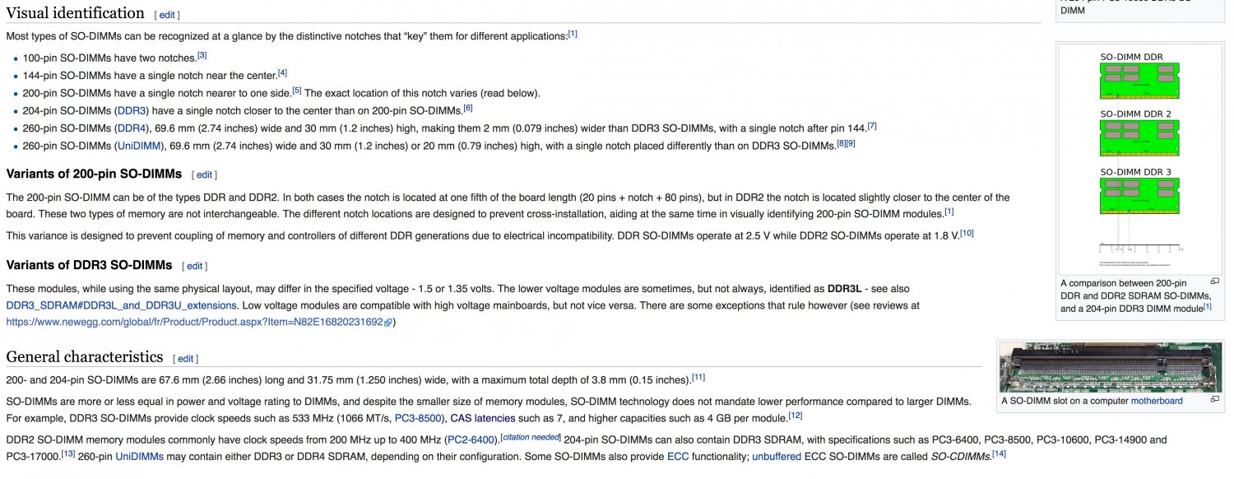Edit the General characteristics section
The width and height of the screenshot is (1234, 479).
point(186,359)
